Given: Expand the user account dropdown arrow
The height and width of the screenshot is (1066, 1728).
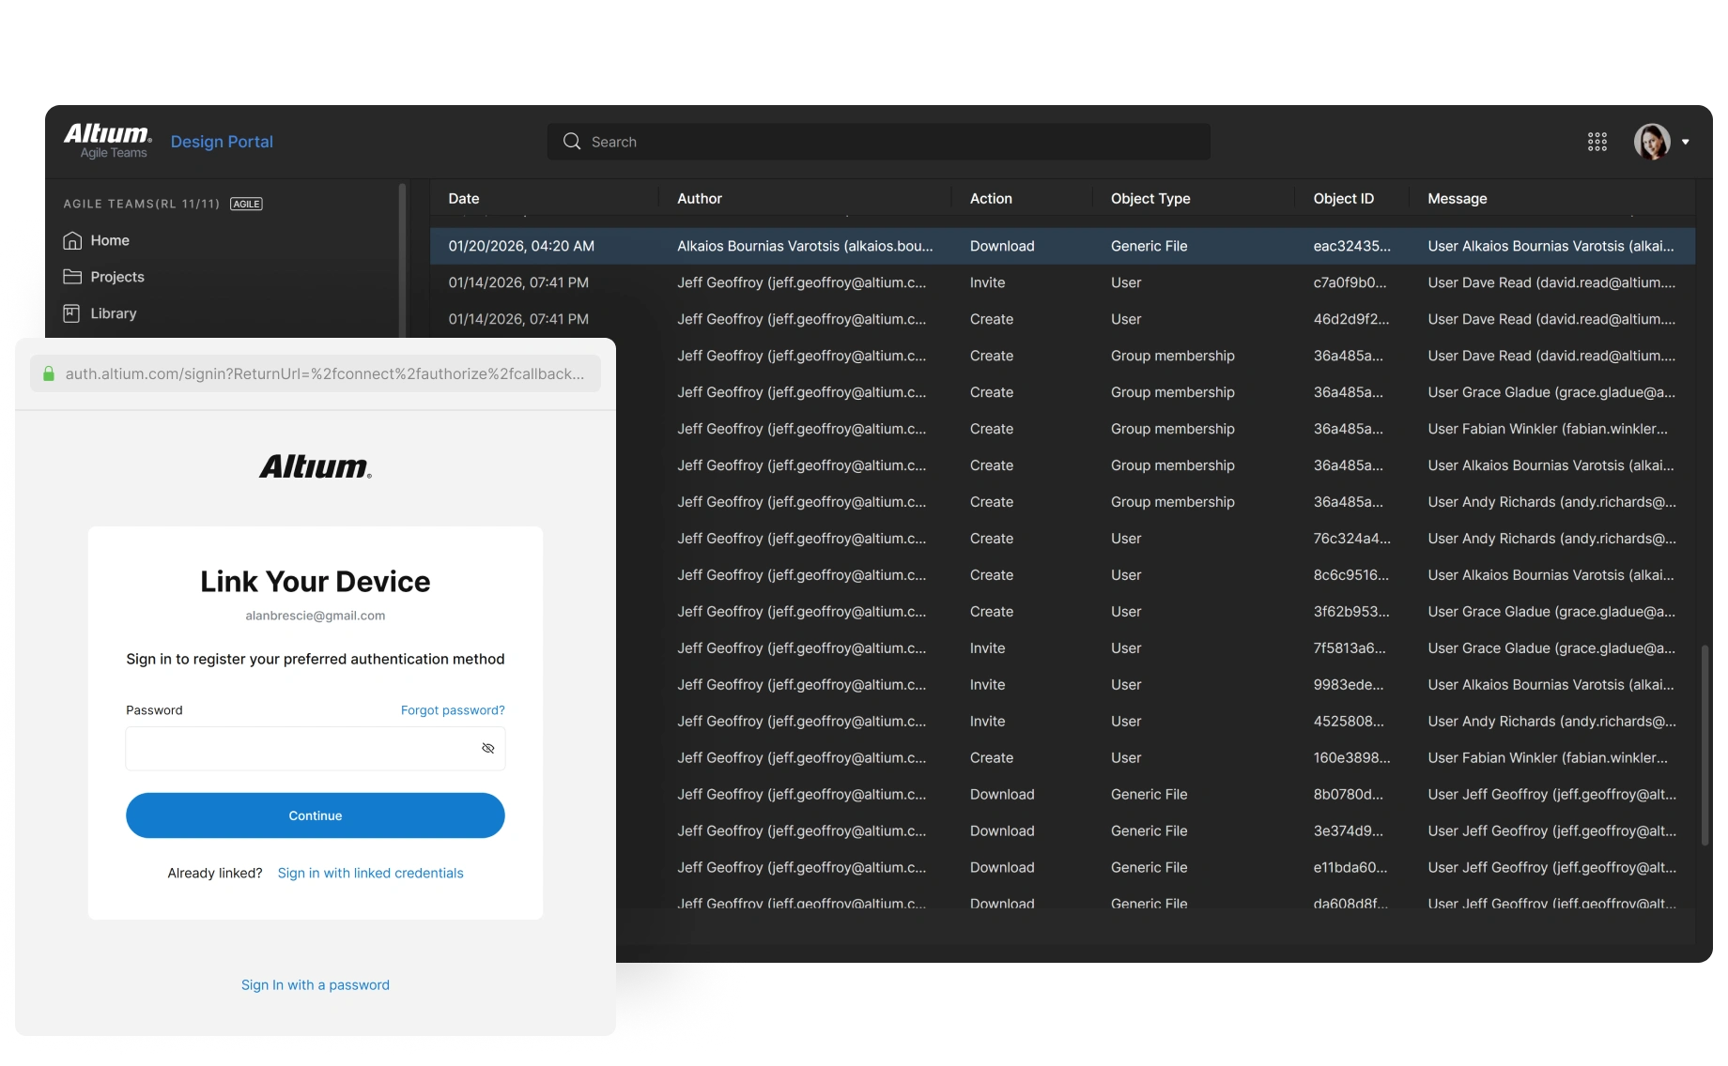Looking at the screenshot, I should coord(1686,143).
